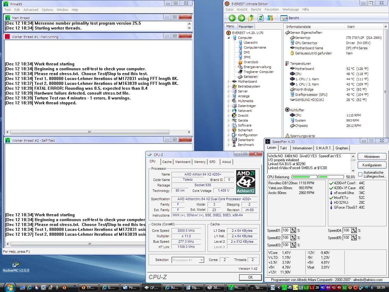Open the Options menu in Prime95
This screenshot has height=292, width=389.
coord(47,10)
